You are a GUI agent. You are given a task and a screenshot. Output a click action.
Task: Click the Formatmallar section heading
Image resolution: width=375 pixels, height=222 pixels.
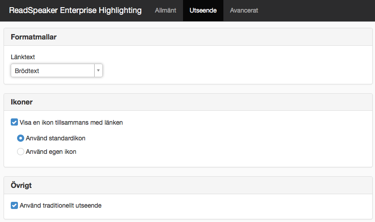[x=34, y=37]
